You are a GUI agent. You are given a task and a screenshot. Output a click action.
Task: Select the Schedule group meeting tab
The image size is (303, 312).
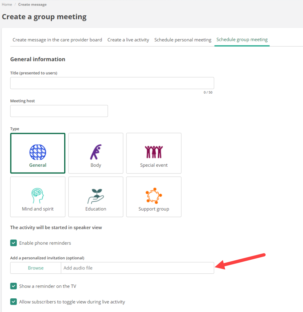tap(242, 40)
